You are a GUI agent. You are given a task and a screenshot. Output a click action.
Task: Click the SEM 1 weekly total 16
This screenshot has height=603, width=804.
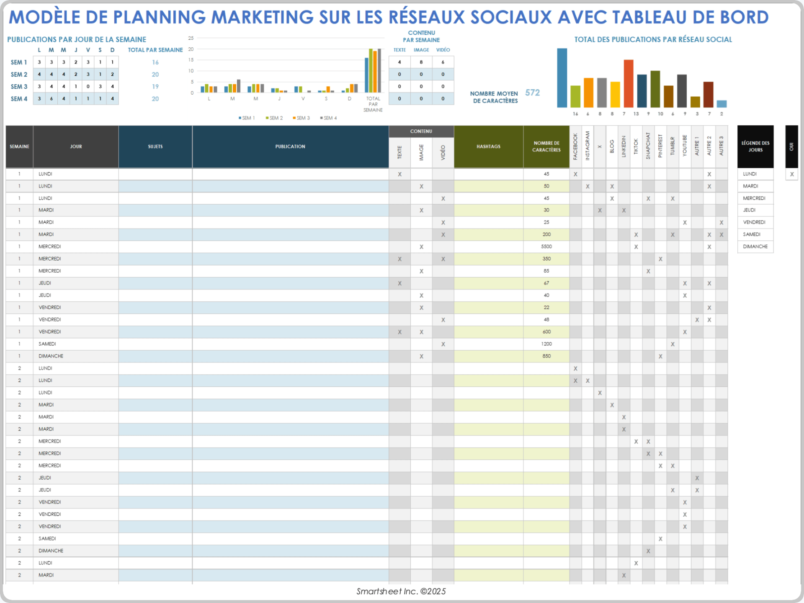(155, 62)
